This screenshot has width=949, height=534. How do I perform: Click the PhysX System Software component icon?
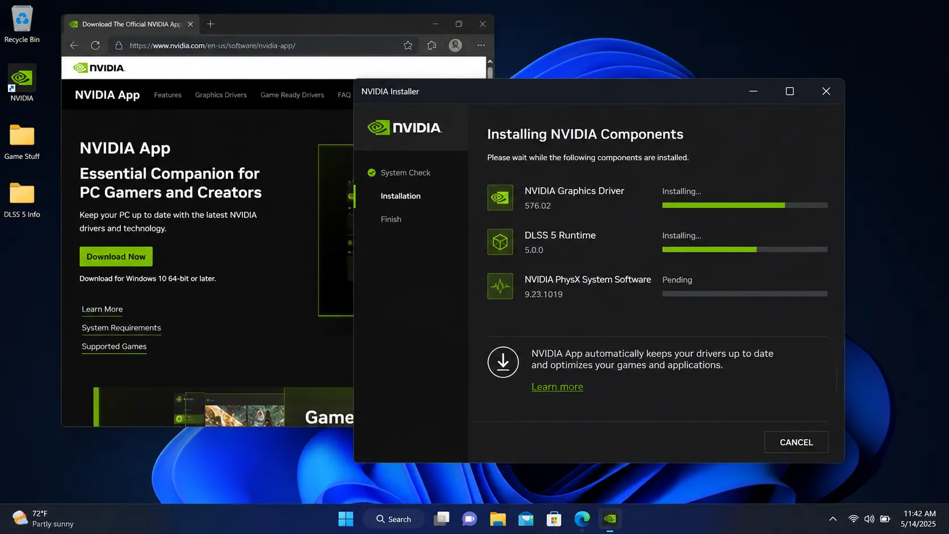click(500, 286)
